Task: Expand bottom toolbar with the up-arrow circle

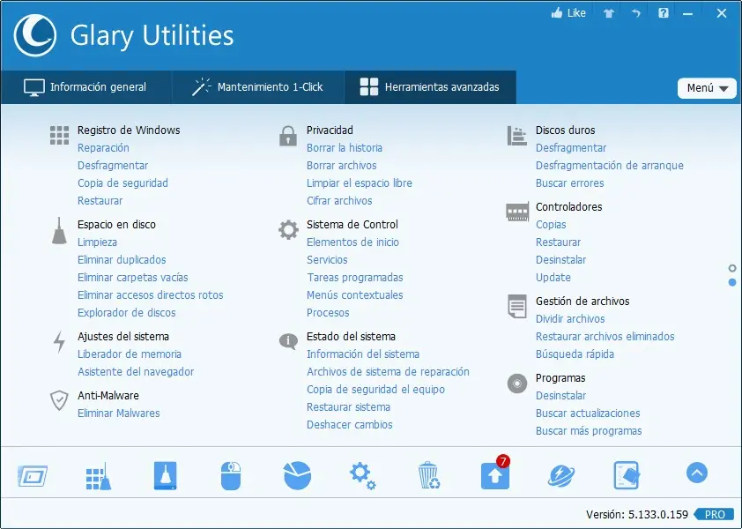Action: 696,473
